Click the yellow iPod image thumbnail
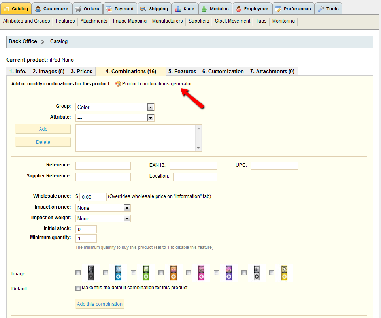This screenshot has width=381, height=318. [284, 273]
